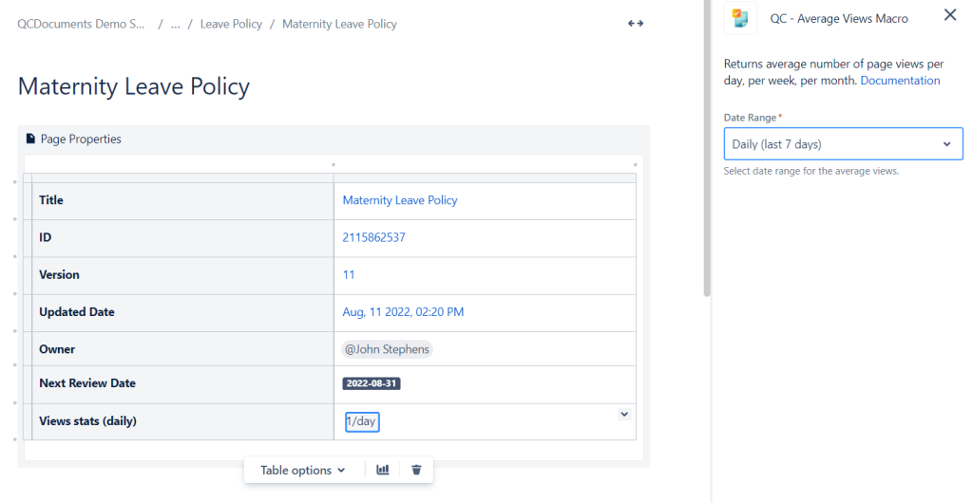This screenshot has width=973, height=503.
Task: Open the Documentation link
Action: [x=900, y=81]
